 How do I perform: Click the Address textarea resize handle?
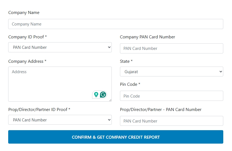point(110,100)
